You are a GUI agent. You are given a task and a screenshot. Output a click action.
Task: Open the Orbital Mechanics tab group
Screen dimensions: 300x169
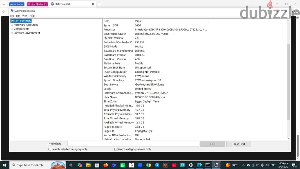[x=37, y=4]
